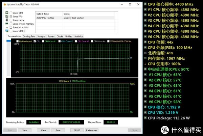The width and height of the screenshot is (203, 136).
Task: Click the 16:39:20 time marker on graph
Action: point(73,74)
